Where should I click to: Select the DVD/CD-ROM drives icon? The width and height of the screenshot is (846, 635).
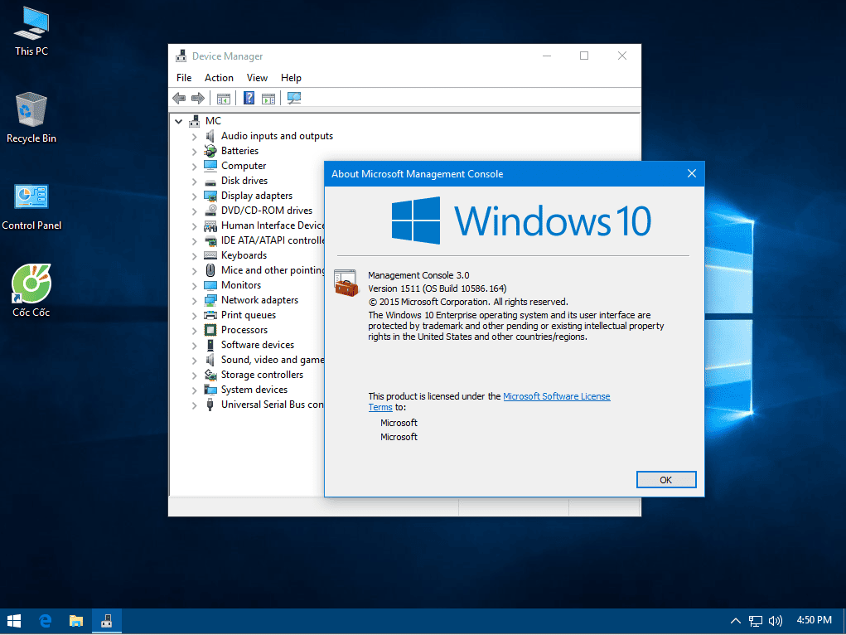[210, 211]
